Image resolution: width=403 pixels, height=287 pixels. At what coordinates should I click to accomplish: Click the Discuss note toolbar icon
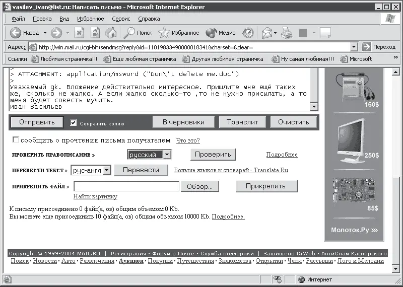click(x=325, y=33)
